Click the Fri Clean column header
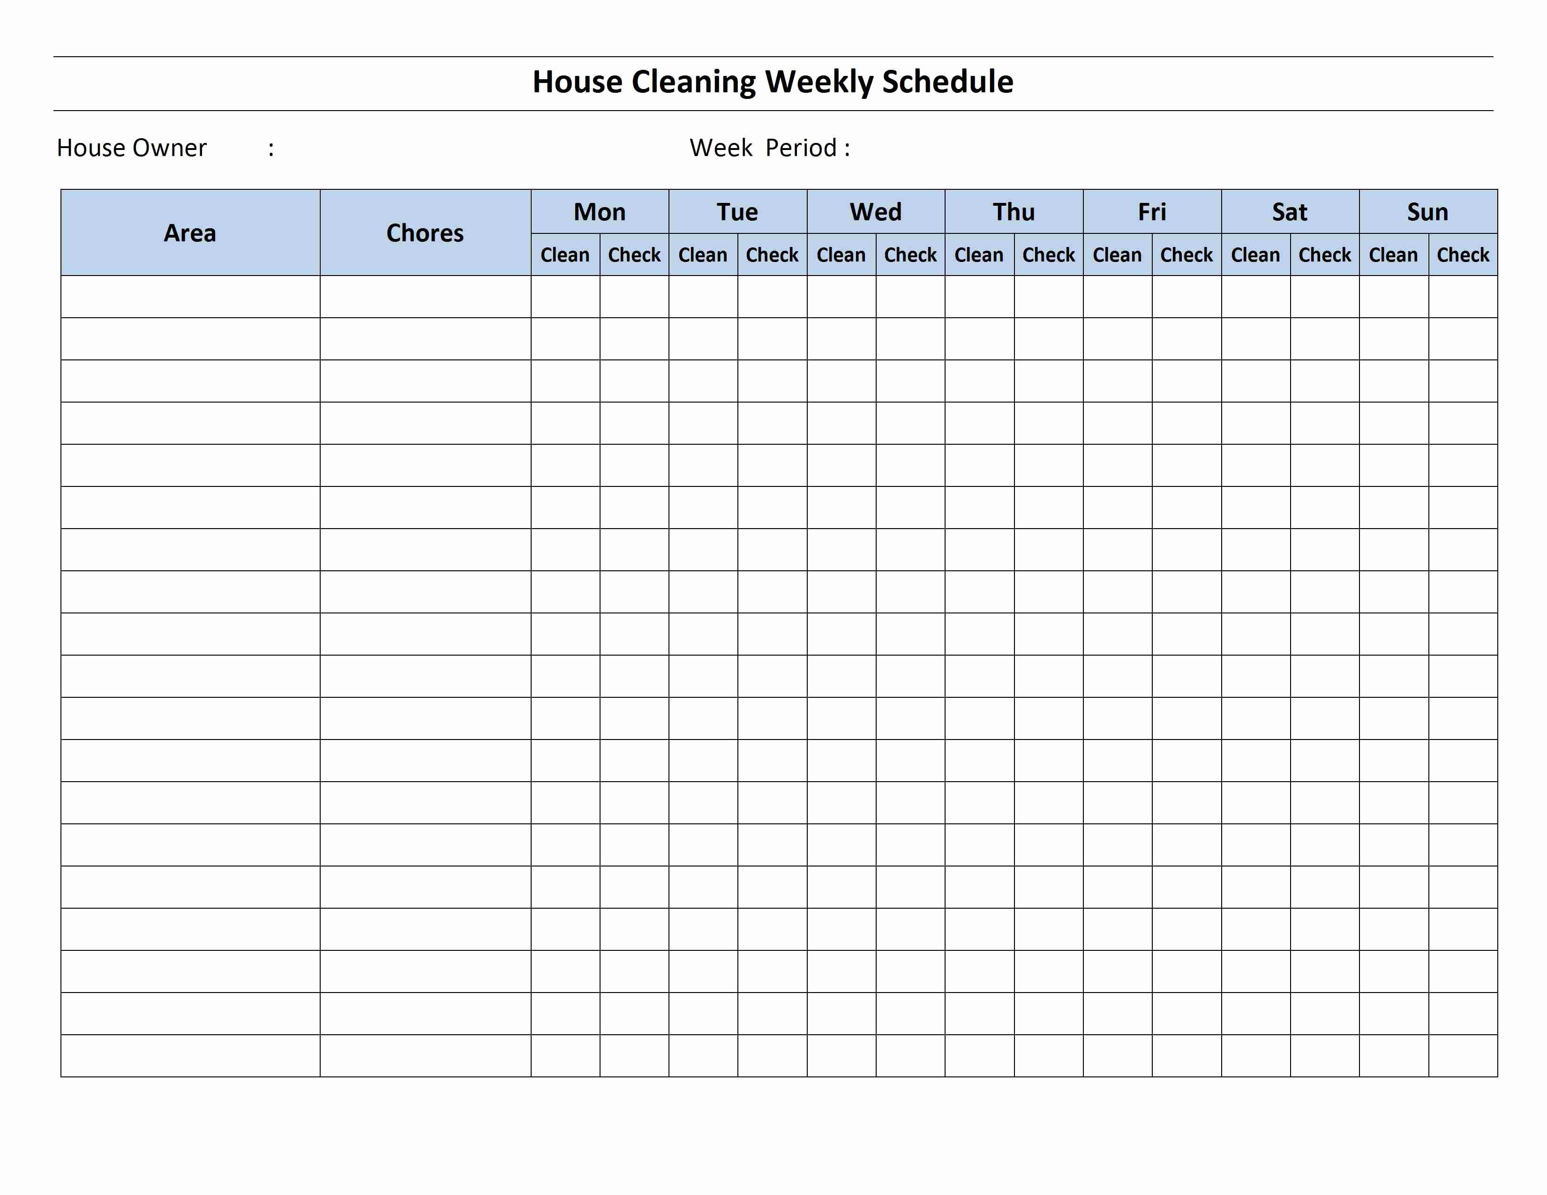This screenshot has height=1195, width=1547. point(1115,256)
